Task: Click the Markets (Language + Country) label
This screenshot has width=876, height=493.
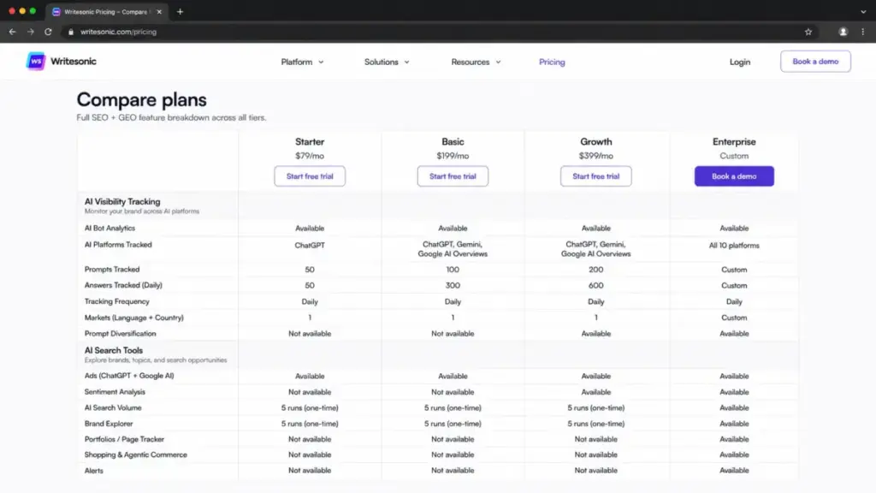Action: [x=133, y=318]
